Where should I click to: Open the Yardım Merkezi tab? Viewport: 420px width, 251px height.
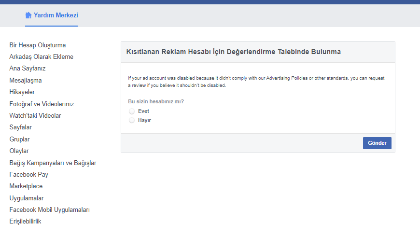click(56, 15)
